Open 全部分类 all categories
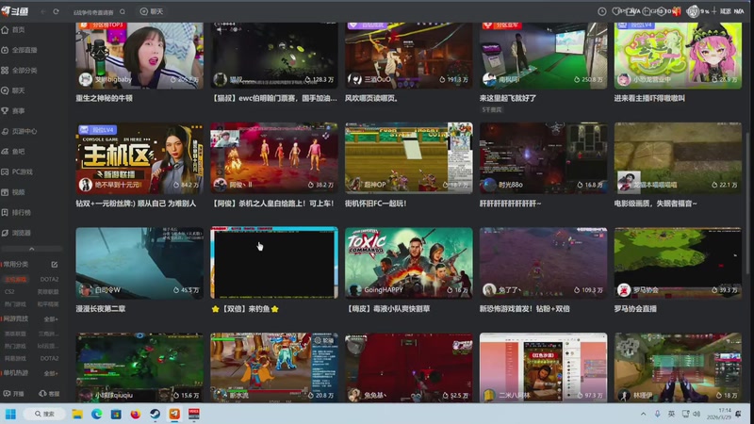The height and width of the screenshot is (424, 754). coord(19,70)
